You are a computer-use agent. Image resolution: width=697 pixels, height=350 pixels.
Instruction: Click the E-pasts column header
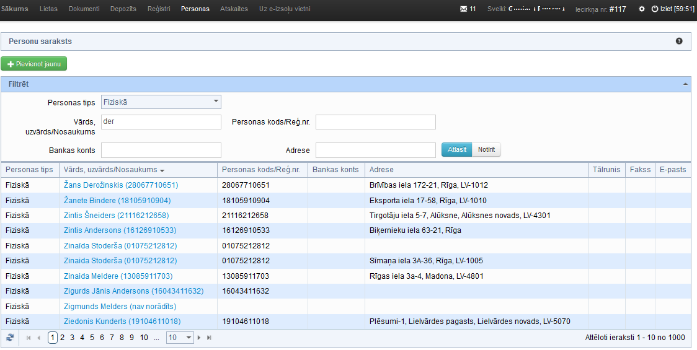pyautogui.click(x=673, y=170)
